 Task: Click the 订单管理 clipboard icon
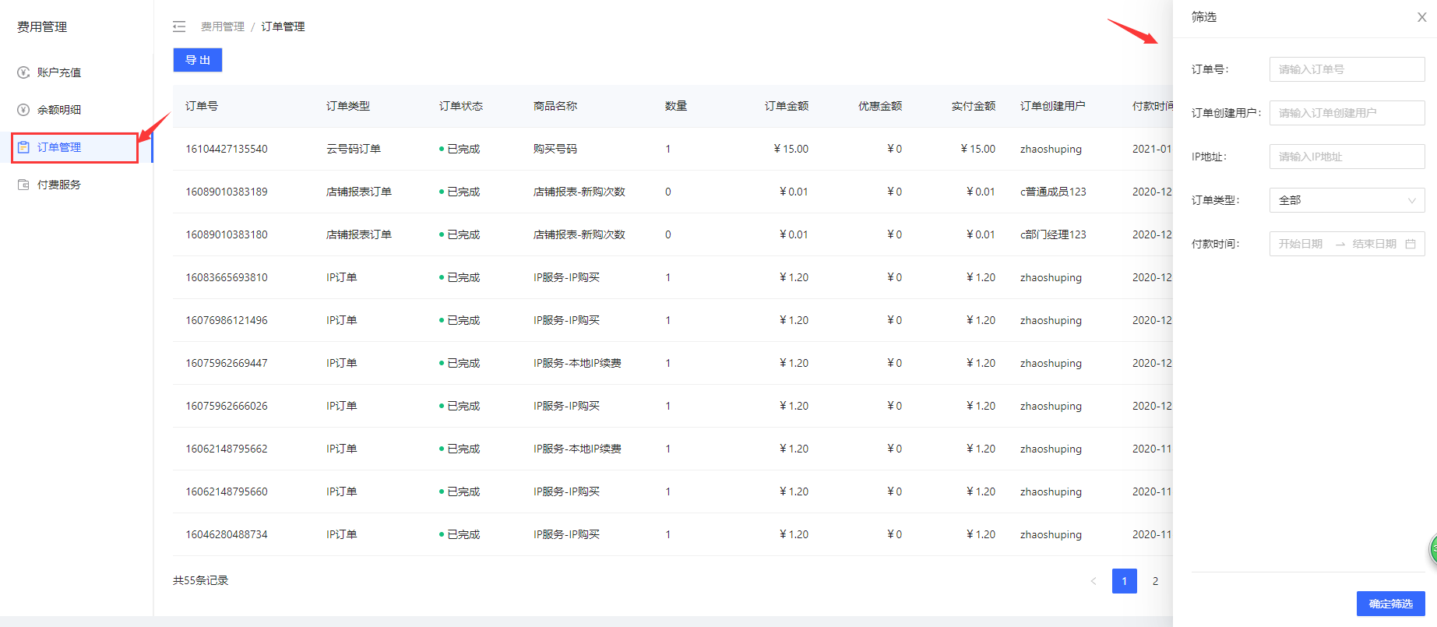click(x=23, y=147)
